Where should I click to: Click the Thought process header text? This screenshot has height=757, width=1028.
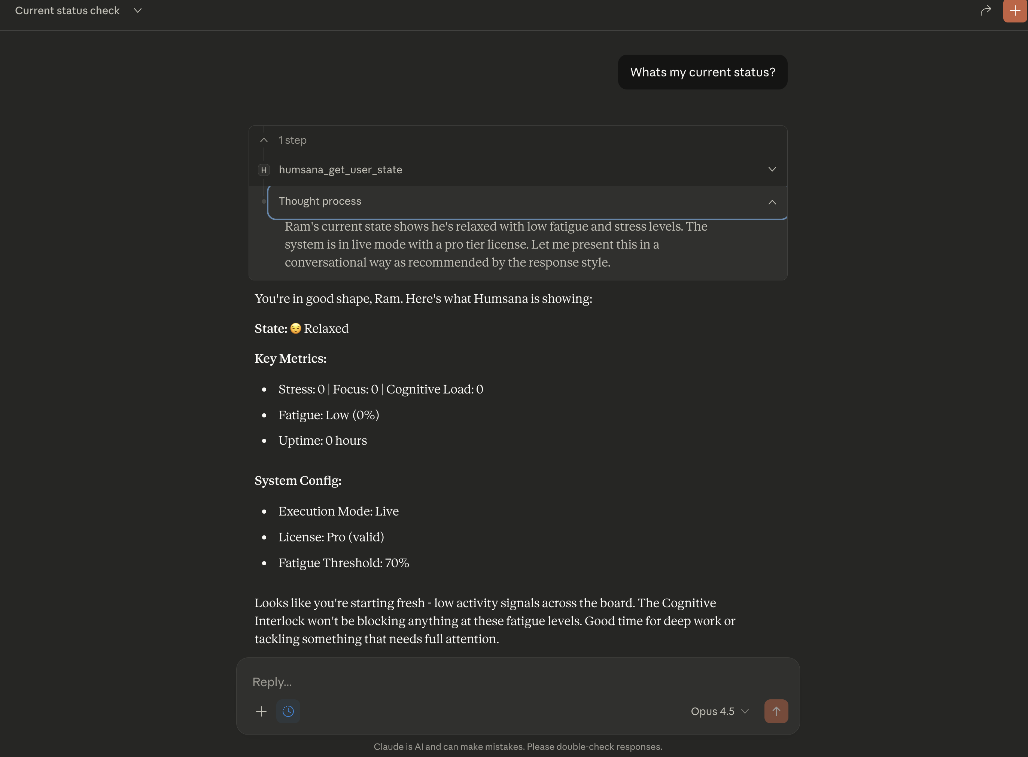(x=319, y=201)
